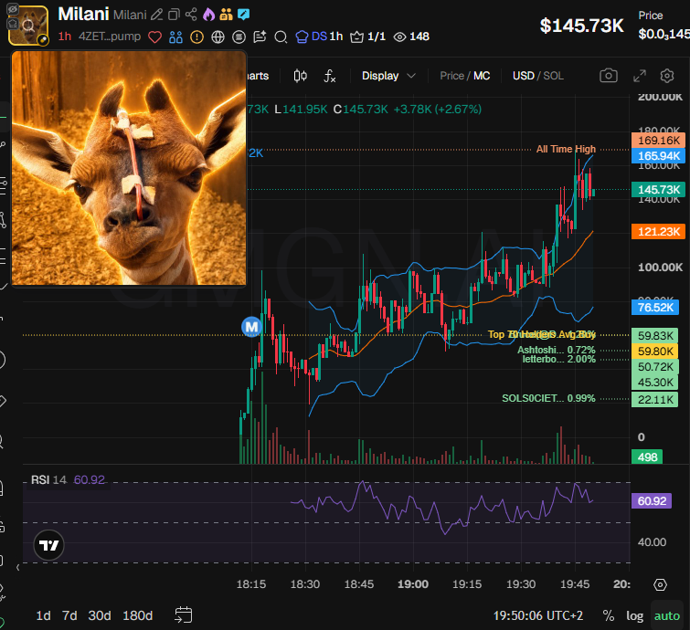Image resolution: width=690 pixels, height=630 pixels.
Task: Select SOL currency denomination
Action: click(x=553, y=76)
